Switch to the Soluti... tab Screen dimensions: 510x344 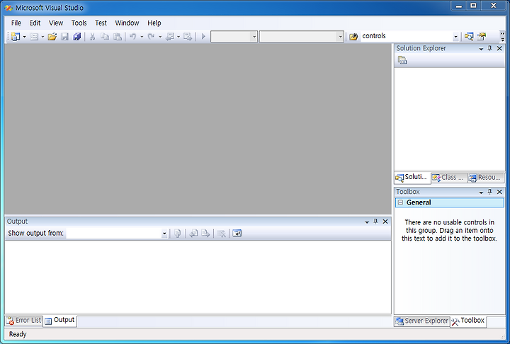click(x=412, y=177)
